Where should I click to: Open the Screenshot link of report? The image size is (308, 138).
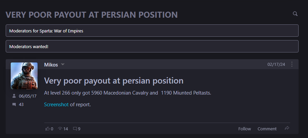tap(56, 105)
